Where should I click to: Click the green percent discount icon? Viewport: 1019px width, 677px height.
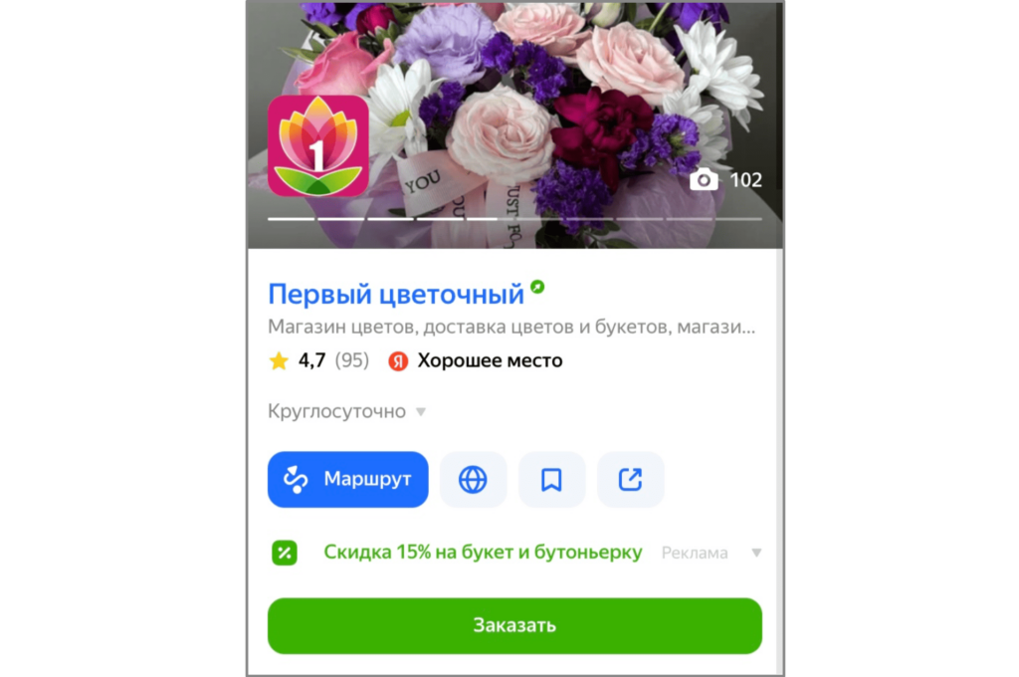coord(285,553)
